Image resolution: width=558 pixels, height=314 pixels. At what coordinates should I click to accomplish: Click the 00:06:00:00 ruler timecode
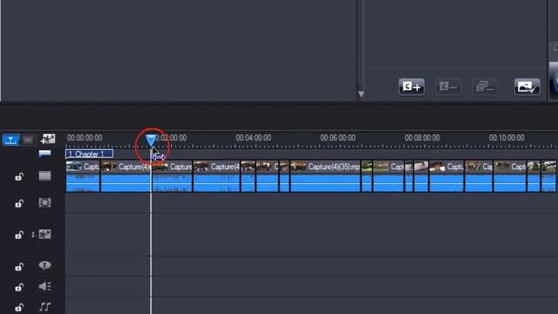point(337,138)
